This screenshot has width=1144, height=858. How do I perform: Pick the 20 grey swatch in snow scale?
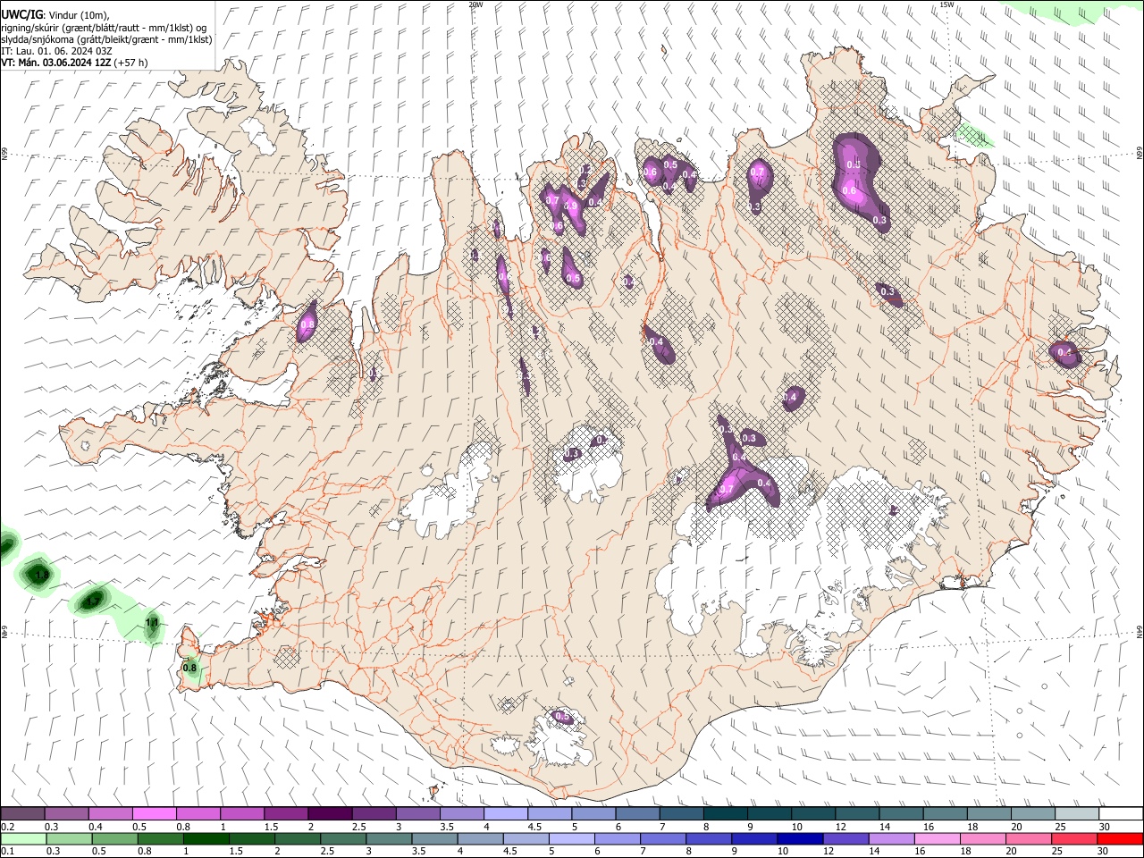(1033, 814)
